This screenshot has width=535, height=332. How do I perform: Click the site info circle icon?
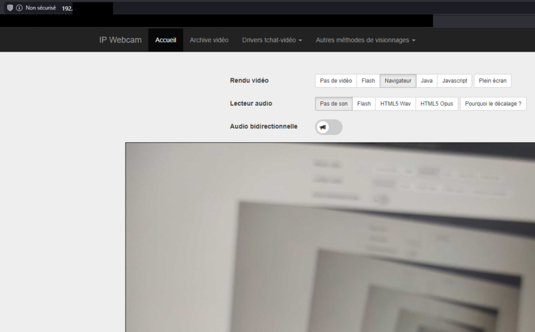(x=19, y=8)
